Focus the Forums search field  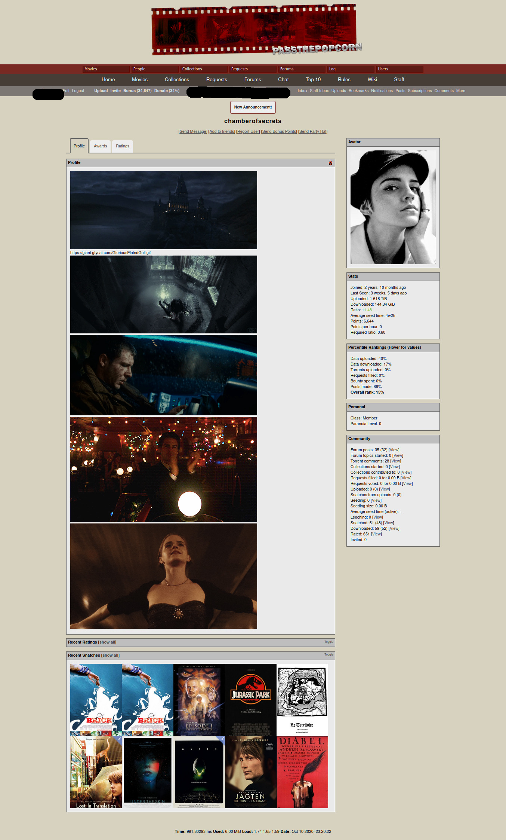point(302,69)
